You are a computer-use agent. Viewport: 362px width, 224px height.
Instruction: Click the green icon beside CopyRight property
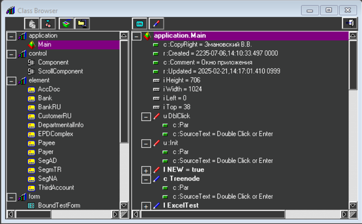(x=156, y=45)
